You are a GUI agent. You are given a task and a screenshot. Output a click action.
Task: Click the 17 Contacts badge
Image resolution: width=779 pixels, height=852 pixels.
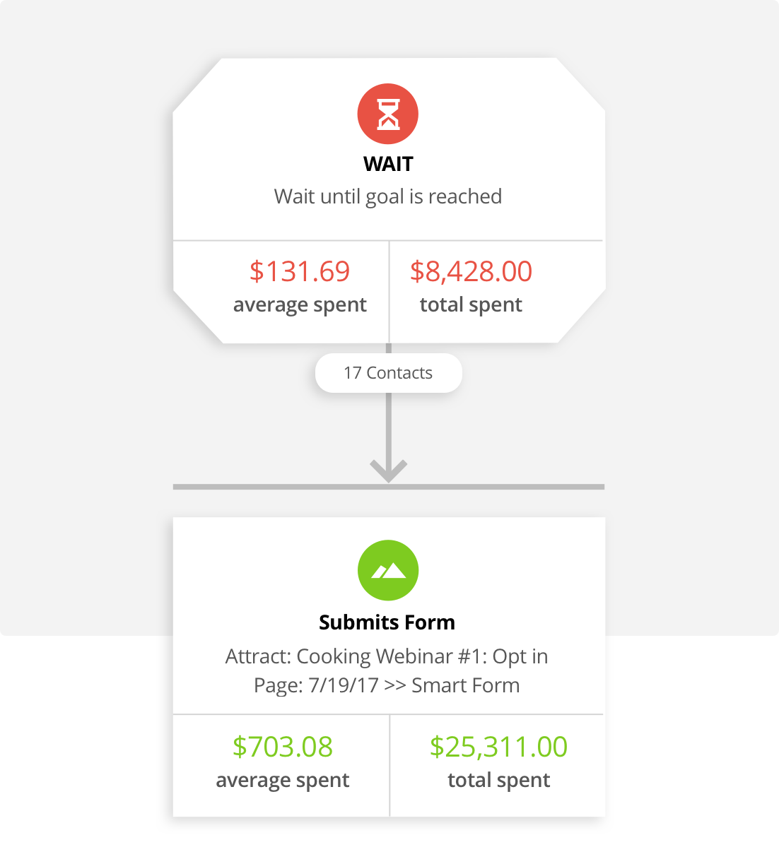click(x=388, y=372)
